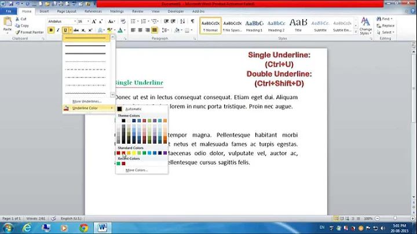Click Decrease Indent icon
The height and width of the screenshot is (234, 417).
tap(166, 21)
